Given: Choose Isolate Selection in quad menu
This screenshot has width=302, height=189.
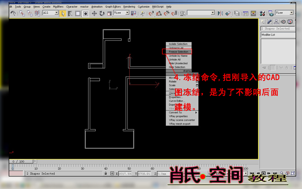Looking at the screenshot, I should (x=178, y=44).
